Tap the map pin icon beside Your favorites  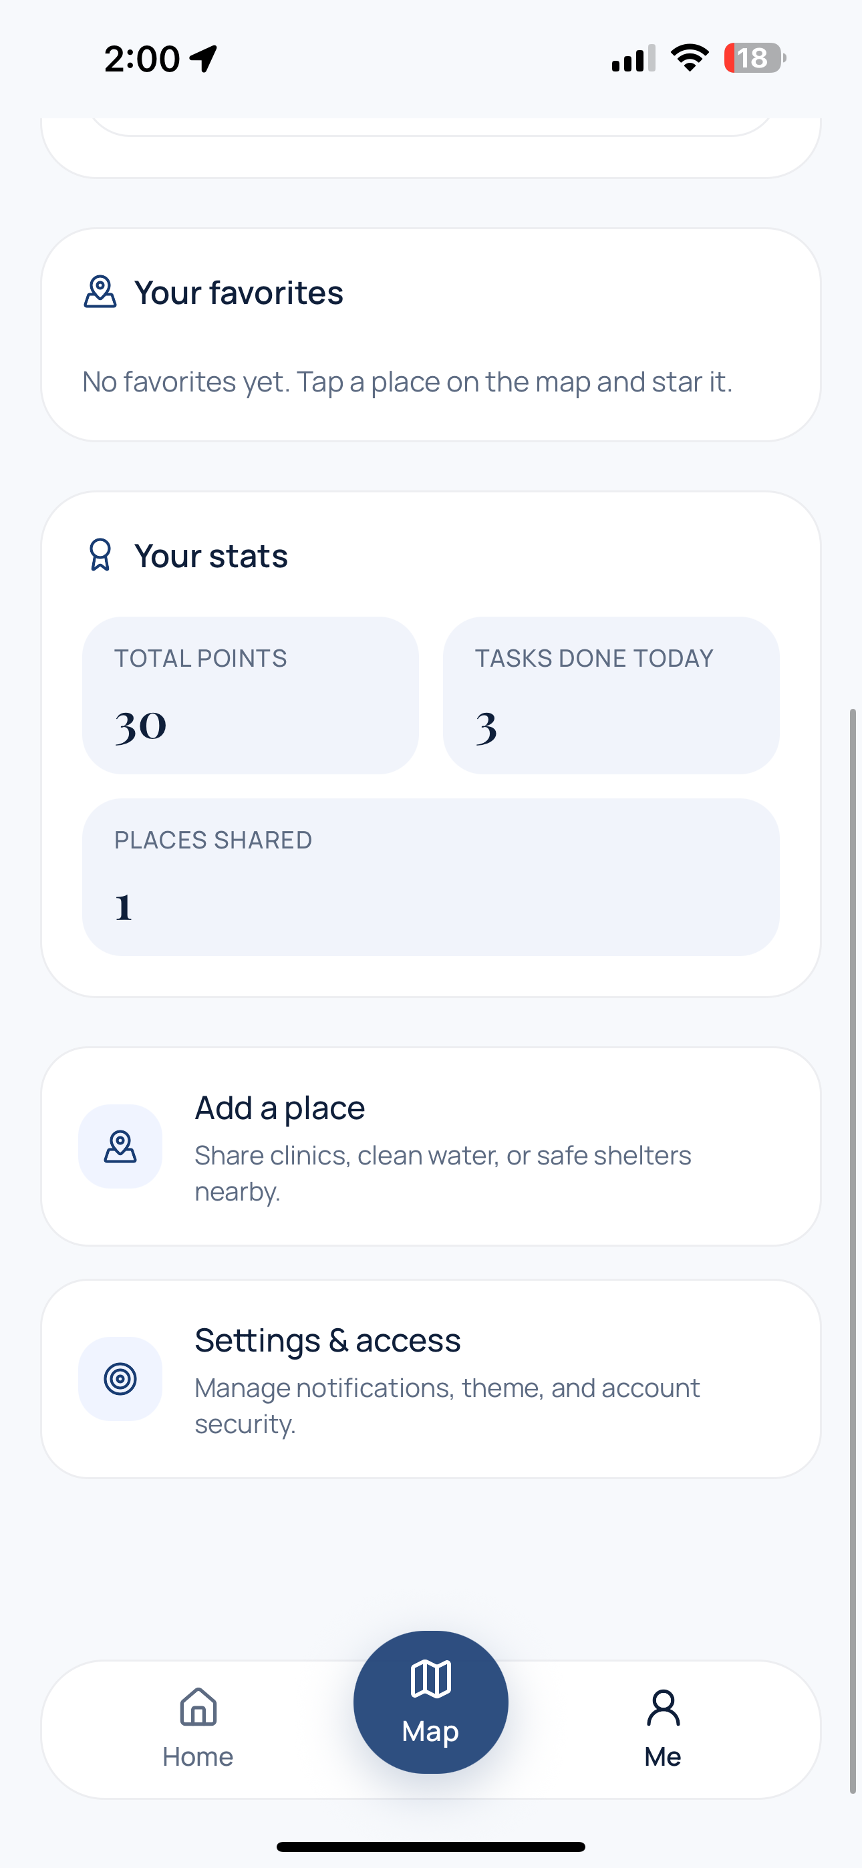[x=100, y=292]
